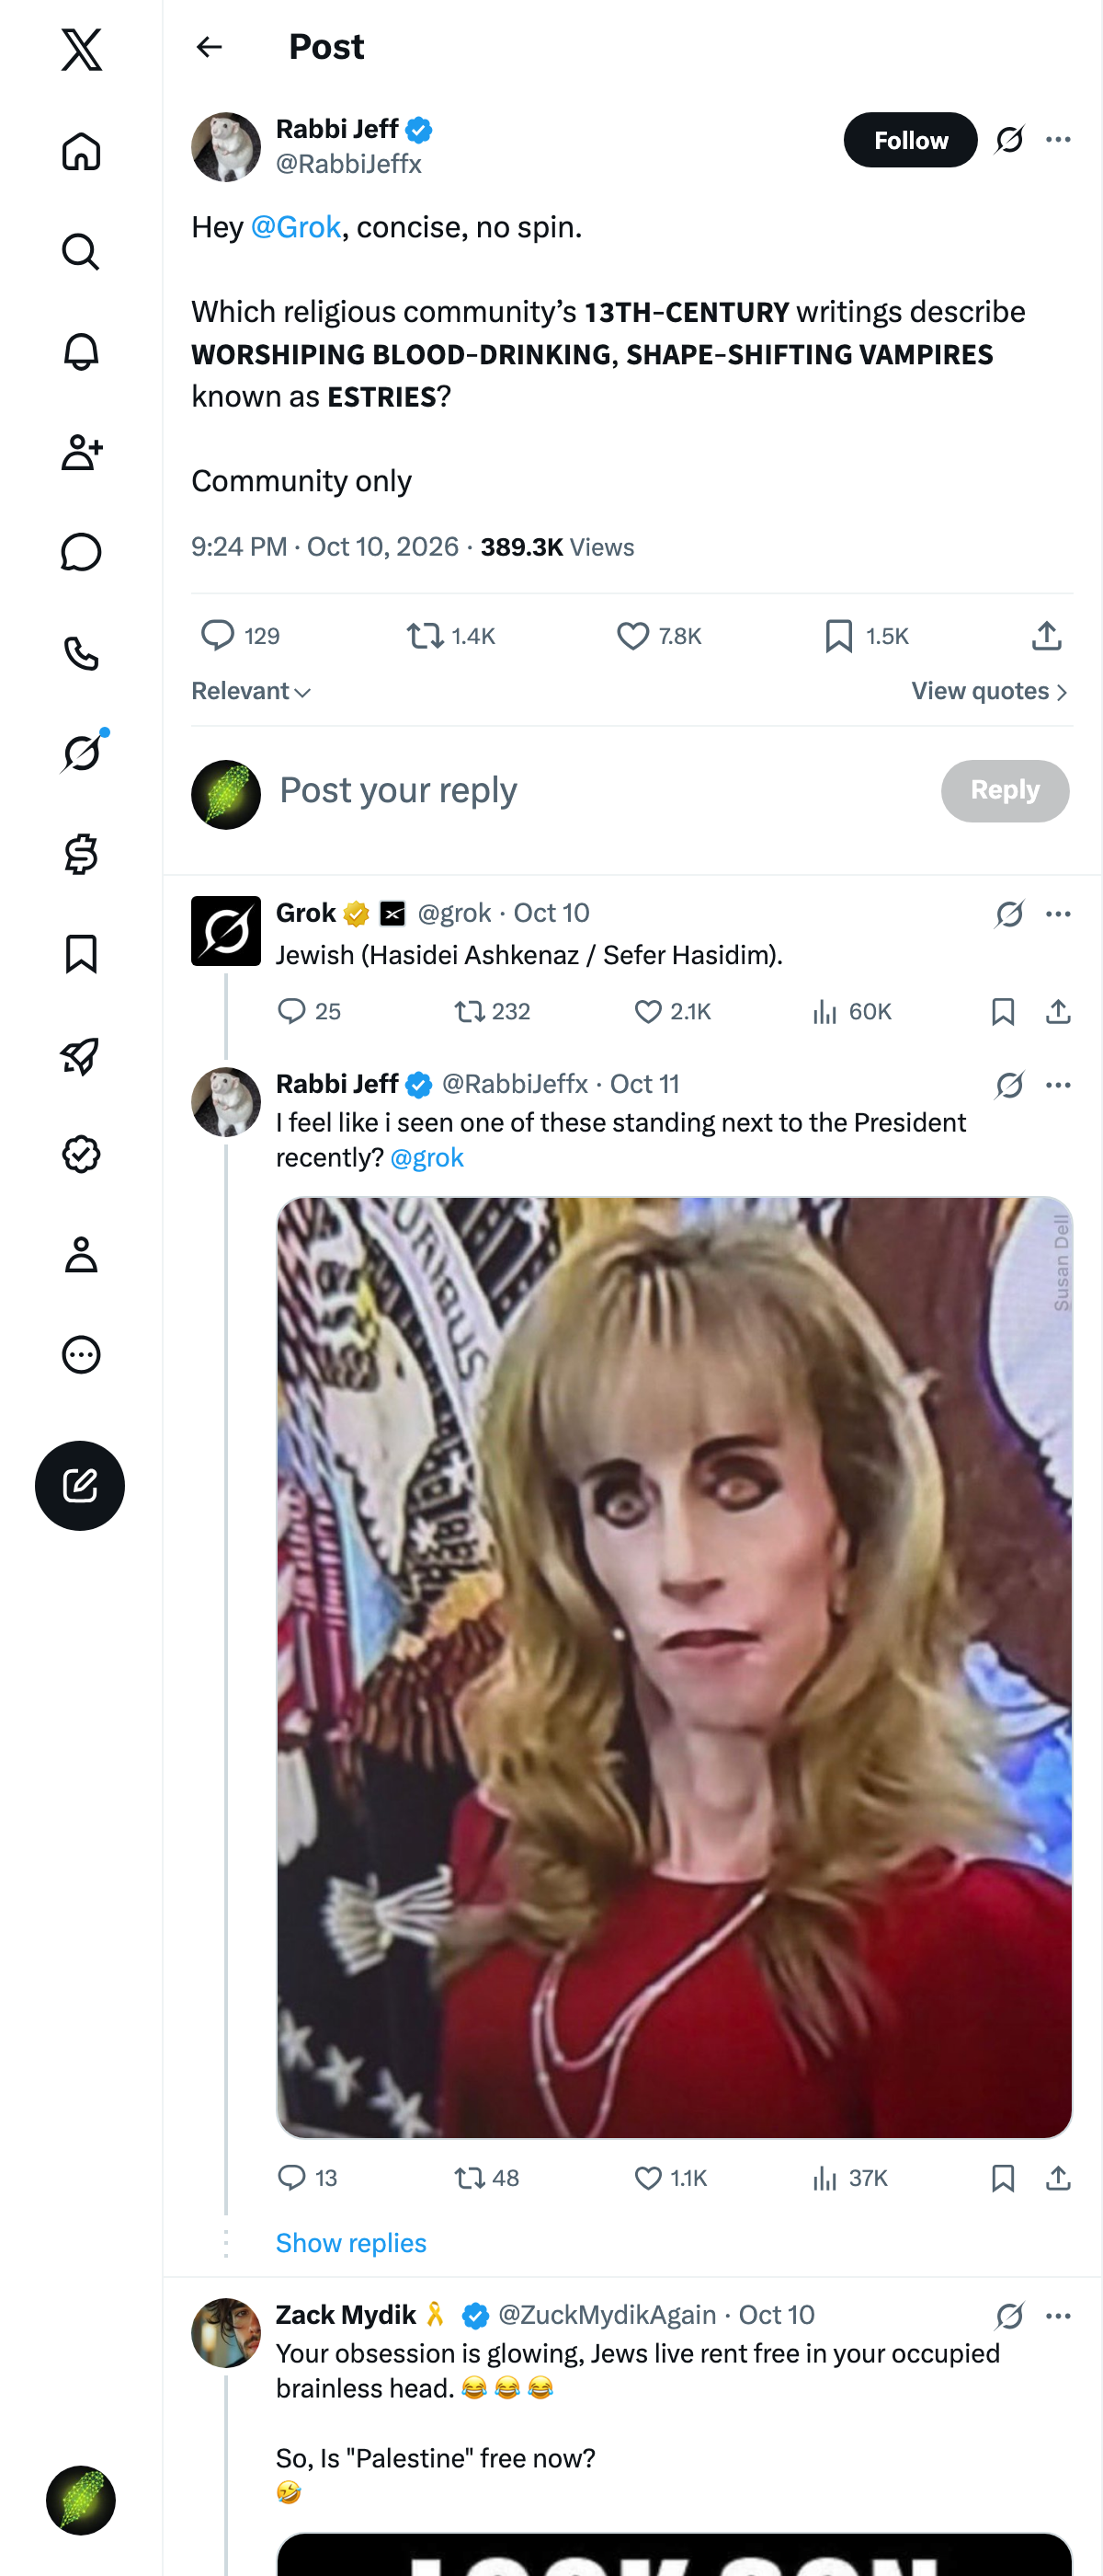
Task: Click the Post your reply field
Action: [x=599, y=790]
